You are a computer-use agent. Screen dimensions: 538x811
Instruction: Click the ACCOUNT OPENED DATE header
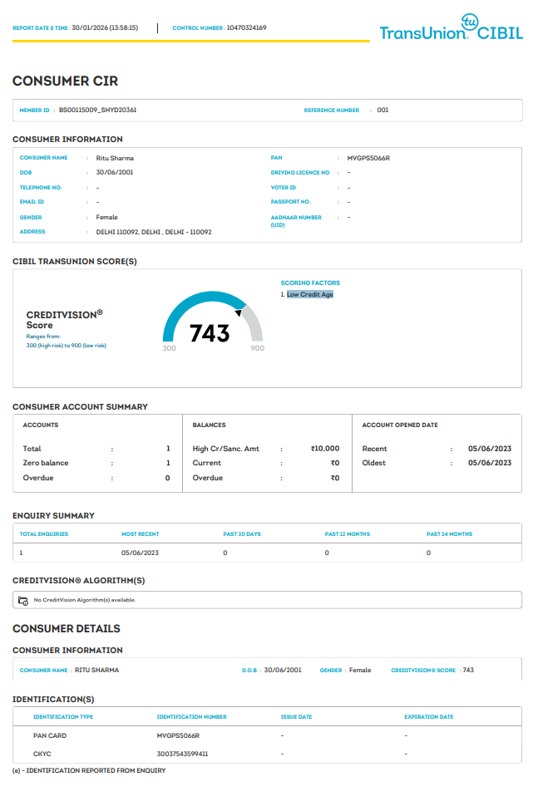click(x=400, y=425)
